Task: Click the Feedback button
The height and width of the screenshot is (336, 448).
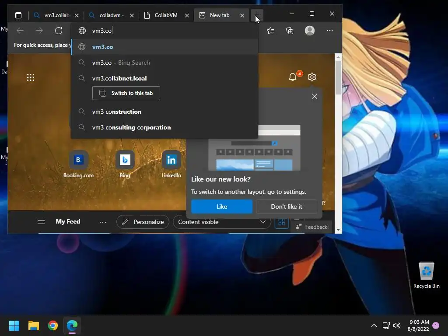Action: tap(311, 227)
